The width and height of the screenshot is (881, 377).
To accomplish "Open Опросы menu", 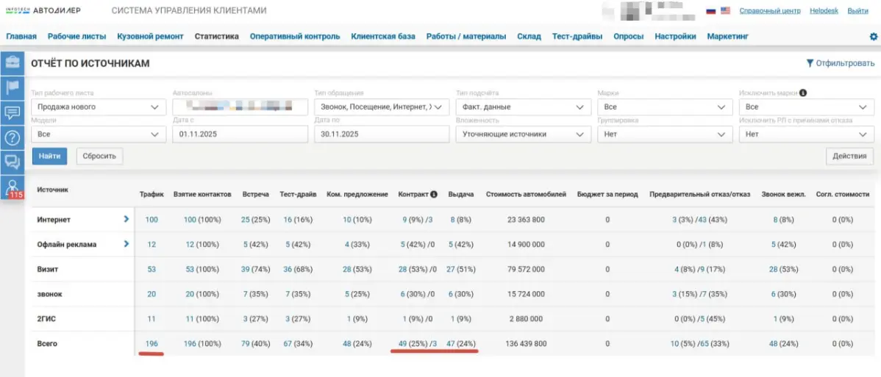I will click(x=629, y=37).
